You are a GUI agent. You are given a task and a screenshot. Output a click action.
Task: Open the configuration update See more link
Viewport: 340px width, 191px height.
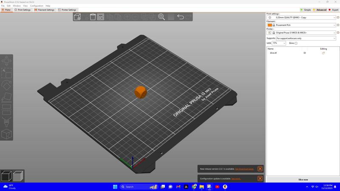[x=236, y=179]
